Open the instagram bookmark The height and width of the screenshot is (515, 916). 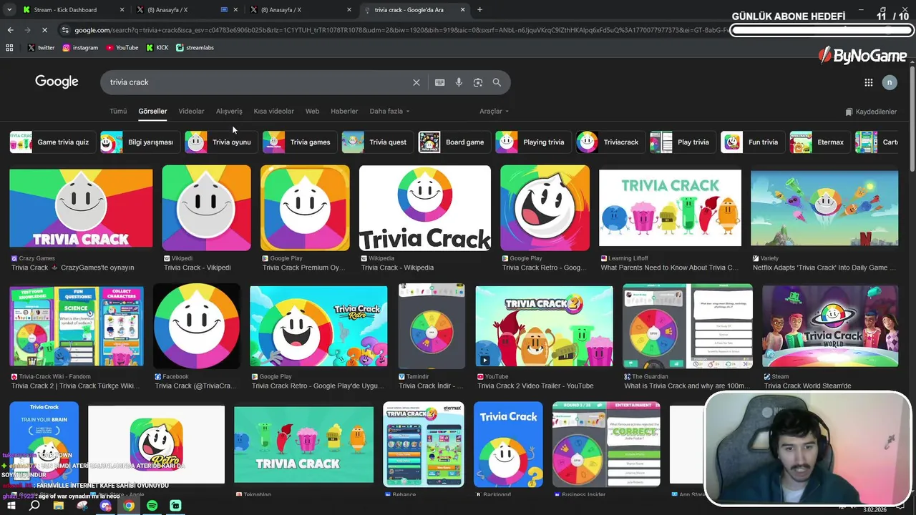(80, 48)
